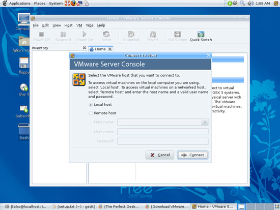Click the Computer desktop icon
This screenshot has height=210, width=280.
[x=24, y=19]
